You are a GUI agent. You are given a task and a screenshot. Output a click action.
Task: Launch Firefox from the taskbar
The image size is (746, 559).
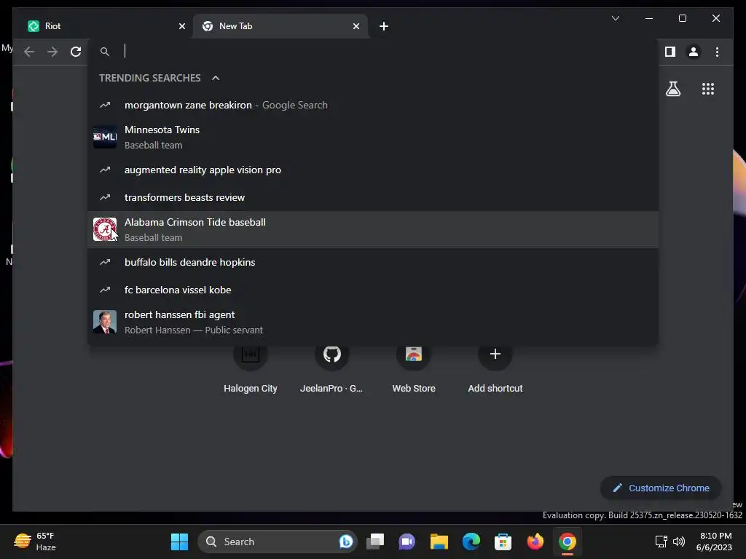[x=535, y=542]
